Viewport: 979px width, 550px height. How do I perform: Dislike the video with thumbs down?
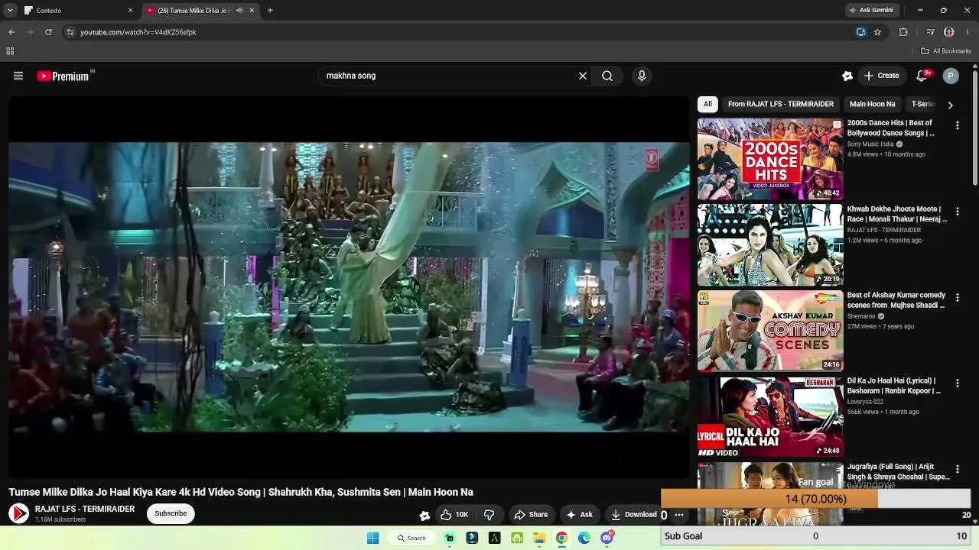489,515
